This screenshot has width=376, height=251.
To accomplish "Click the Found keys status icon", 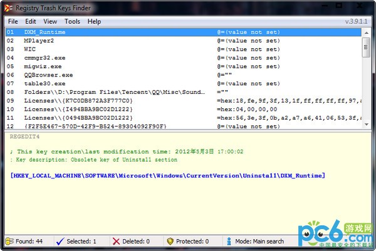I will (9, 241).
